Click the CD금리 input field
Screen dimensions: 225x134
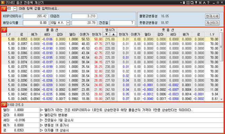[84, 16]
